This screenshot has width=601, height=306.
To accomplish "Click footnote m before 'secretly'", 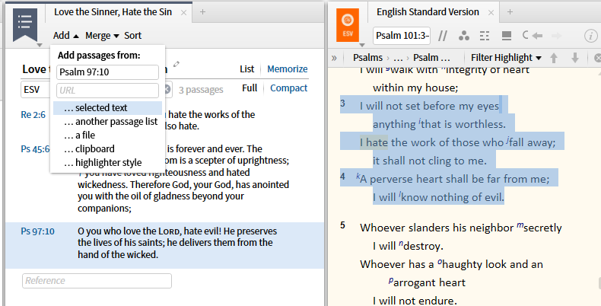I will point(520,225).
